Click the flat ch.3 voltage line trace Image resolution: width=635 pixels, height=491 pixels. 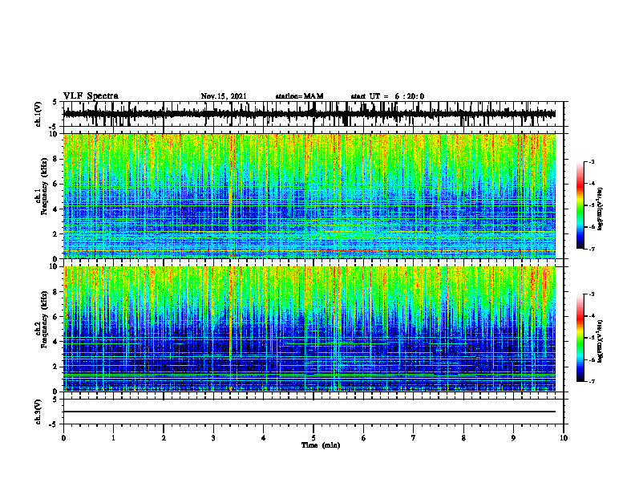pyautogui.click(x=309, y=412)
